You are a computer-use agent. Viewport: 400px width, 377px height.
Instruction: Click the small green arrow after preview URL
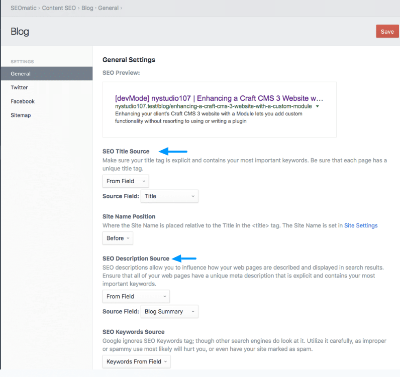(318, 106)
